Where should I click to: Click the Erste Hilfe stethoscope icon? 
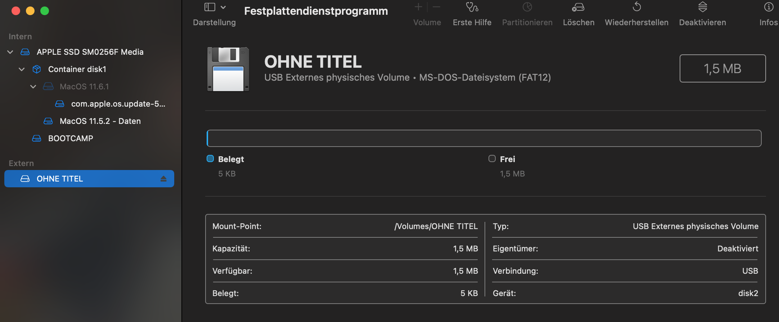pos(472,7)
